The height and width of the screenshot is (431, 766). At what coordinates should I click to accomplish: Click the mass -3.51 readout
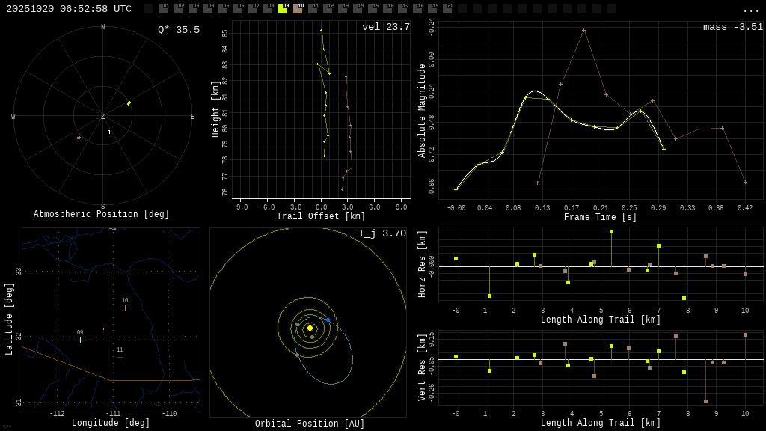(x=732, y=27)
